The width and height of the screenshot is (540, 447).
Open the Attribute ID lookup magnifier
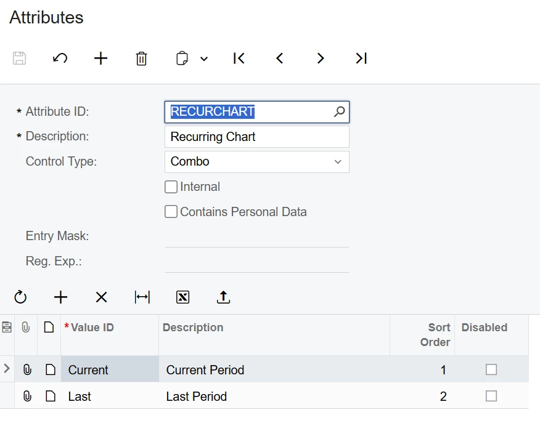click(340, 112)
